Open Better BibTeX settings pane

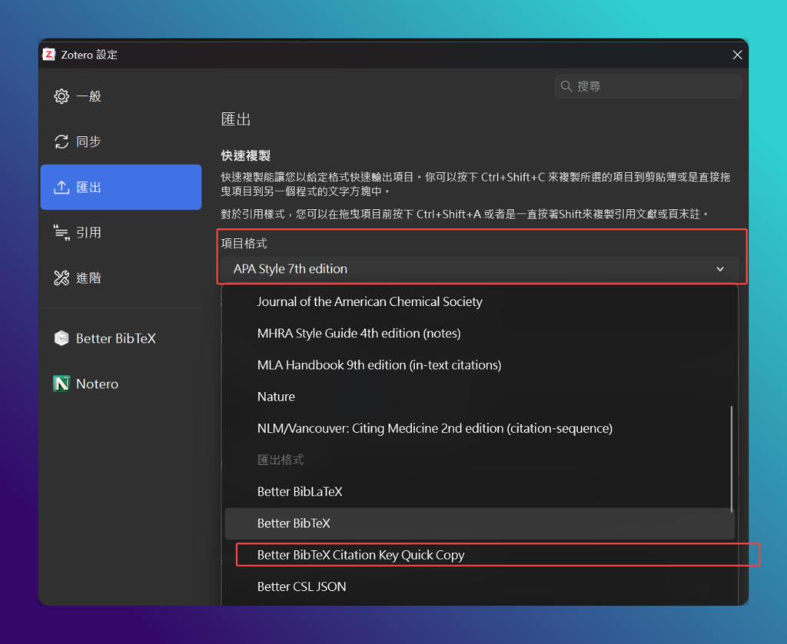121,338
